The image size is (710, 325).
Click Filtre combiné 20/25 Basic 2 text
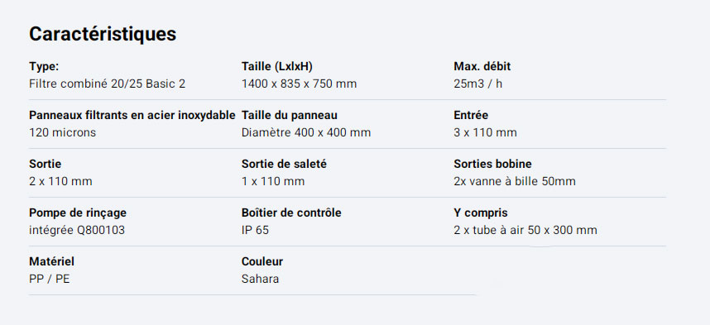click(108, 84)
